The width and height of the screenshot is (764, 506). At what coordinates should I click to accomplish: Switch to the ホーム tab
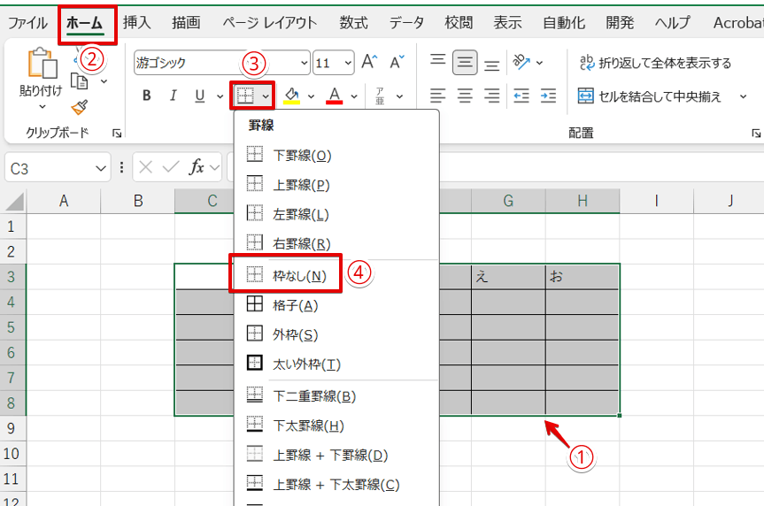coord(85,23)
